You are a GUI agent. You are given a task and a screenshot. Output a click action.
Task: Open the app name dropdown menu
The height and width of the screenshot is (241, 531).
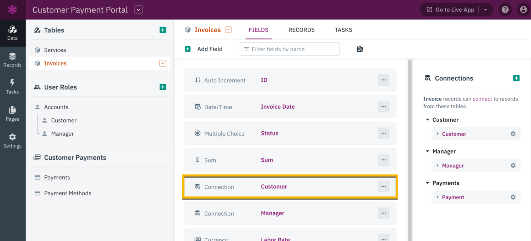pos(138,10)
